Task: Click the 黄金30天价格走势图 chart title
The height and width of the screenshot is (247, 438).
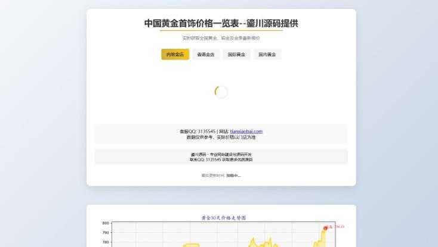Action: coord(224,218)
